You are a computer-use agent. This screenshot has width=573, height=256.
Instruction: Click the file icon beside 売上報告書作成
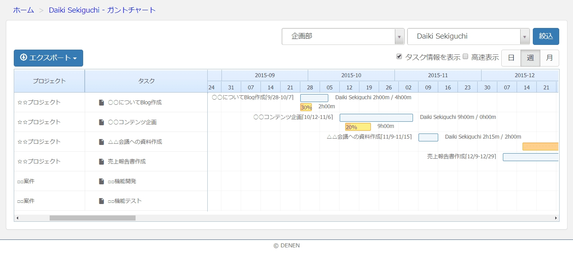(x=101, y=161)
